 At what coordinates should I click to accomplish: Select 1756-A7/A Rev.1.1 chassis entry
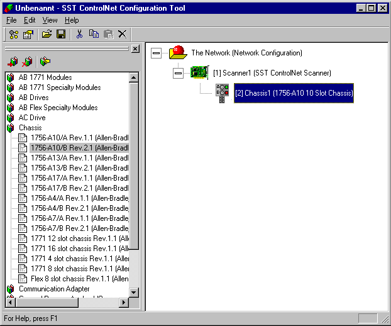pos(80,218)
